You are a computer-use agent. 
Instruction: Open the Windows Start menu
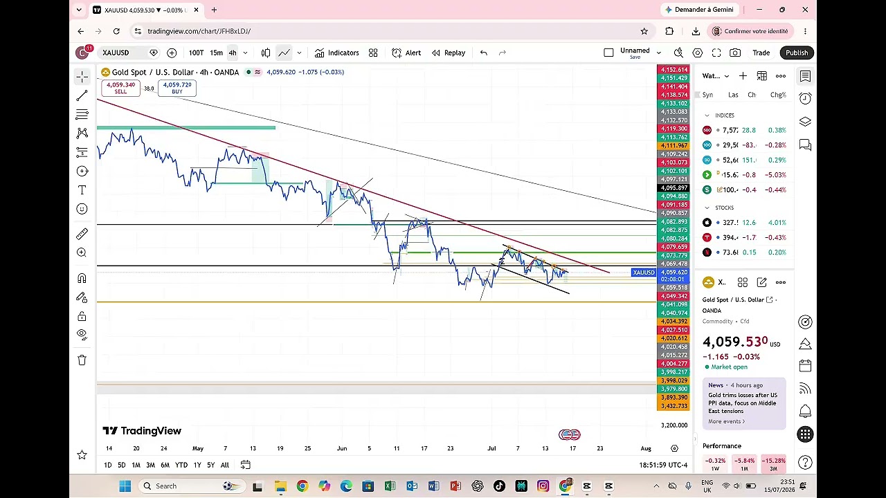(125, 486)
